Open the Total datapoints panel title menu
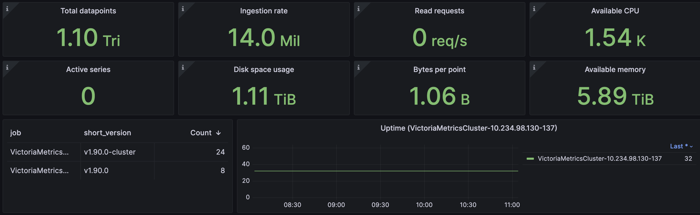The height and width of the screenshot is (215, 700). pos(88,11)
